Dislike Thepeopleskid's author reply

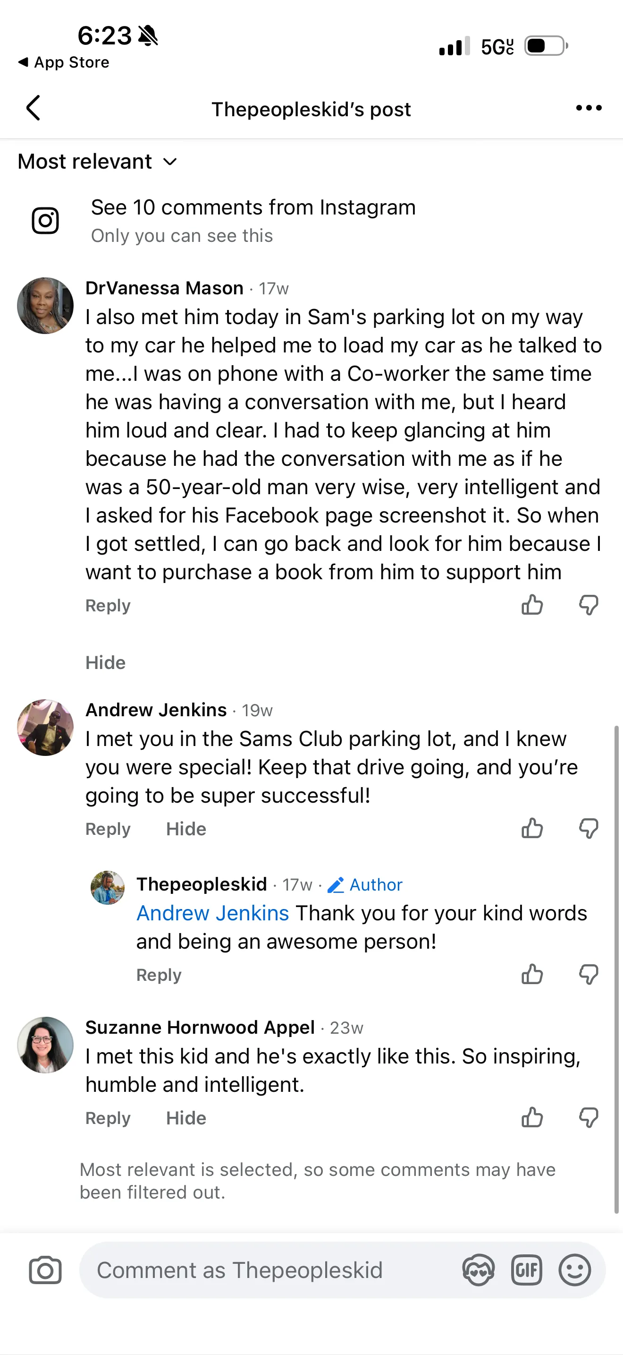(589, 974)
